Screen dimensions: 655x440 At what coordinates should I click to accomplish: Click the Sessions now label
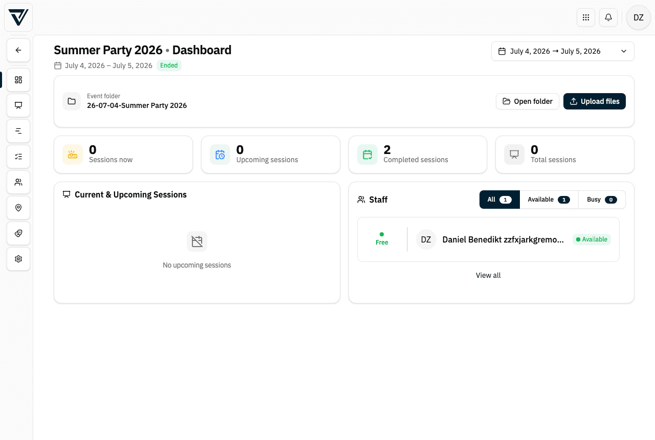click(111, 160)
